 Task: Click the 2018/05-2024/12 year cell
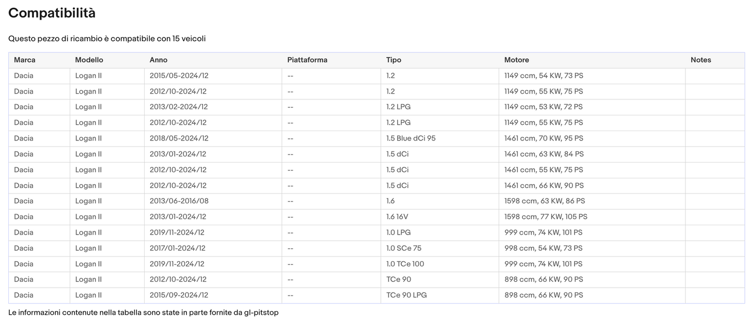[179, 138]
